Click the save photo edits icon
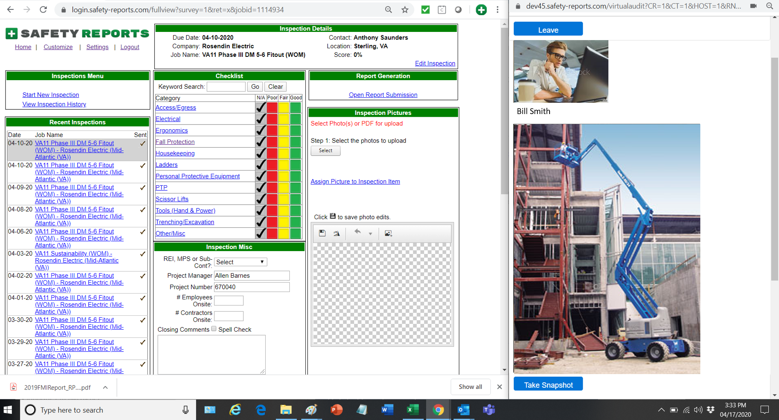 [322, 233]
